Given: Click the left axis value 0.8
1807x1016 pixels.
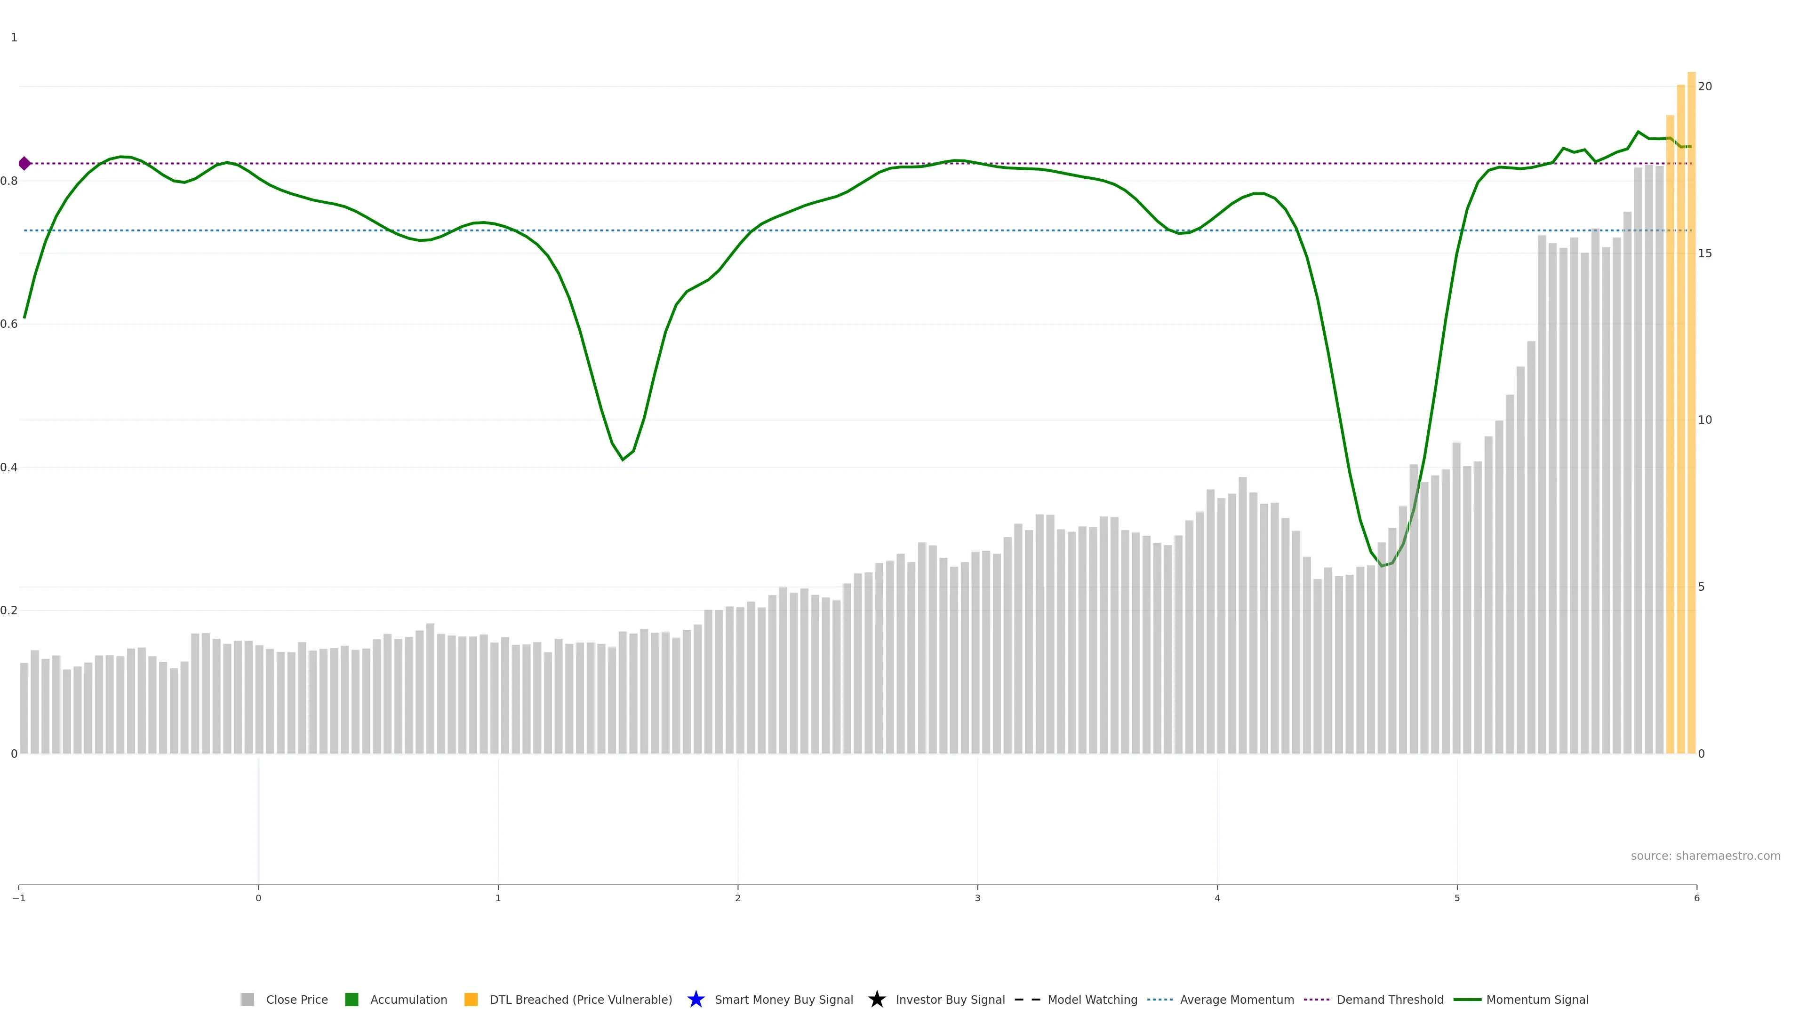Looking at the screenshot, I should 9,181.
